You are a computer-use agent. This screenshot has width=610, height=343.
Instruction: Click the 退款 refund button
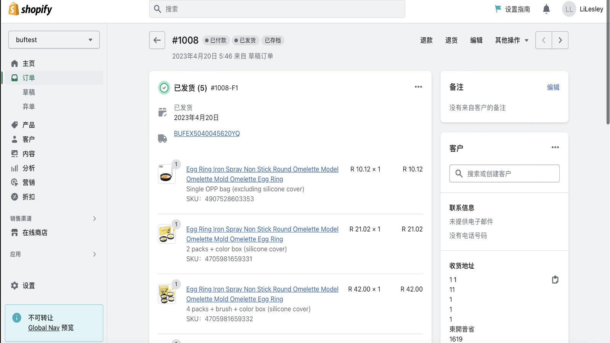(426, 40)
